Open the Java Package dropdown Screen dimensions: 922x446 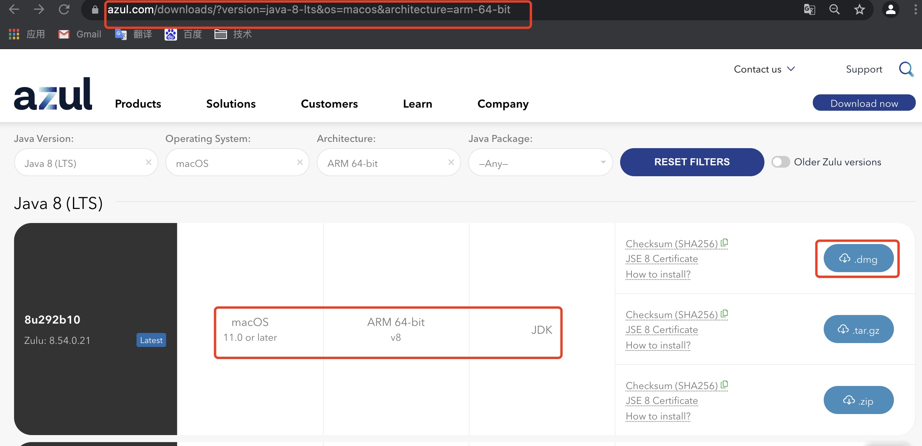(x=540, y=162)
